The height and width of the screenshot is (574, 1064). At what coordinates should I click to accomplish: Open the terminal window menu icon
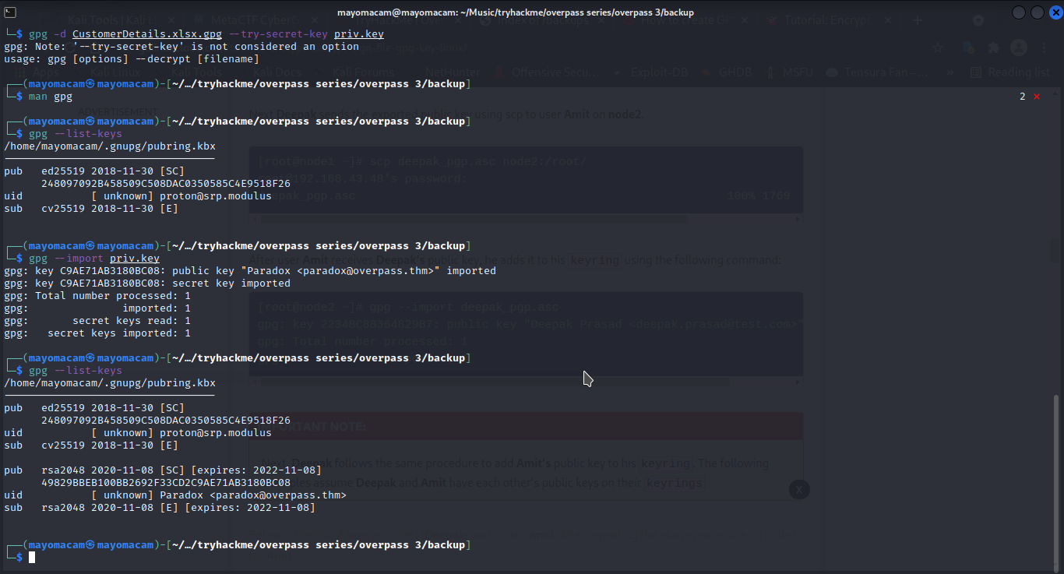point(10,12)
